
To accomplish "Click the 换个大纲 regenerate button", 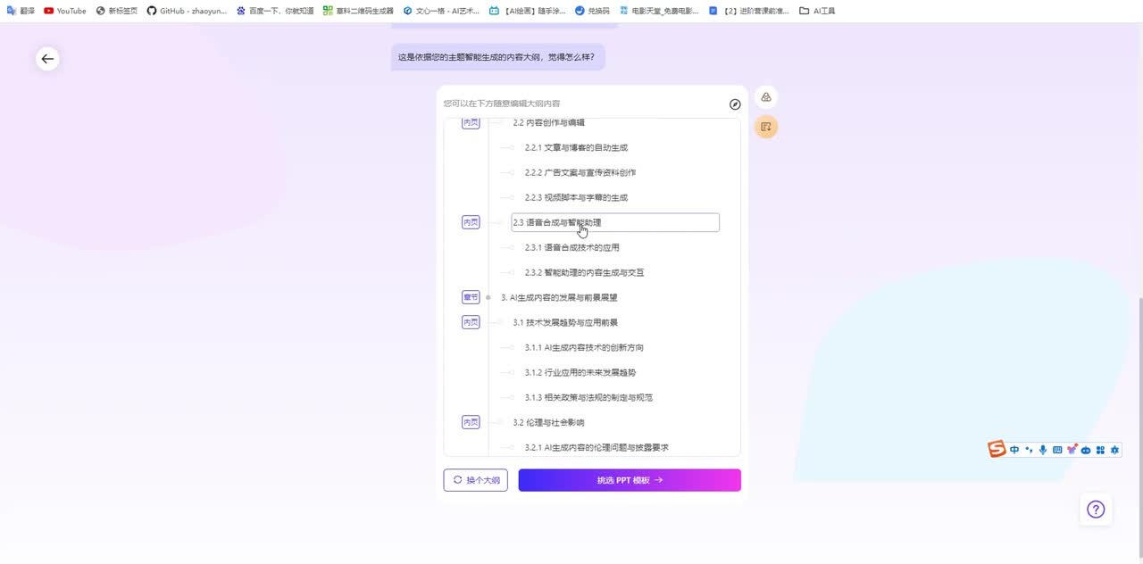I will click(x=476, y=480).
